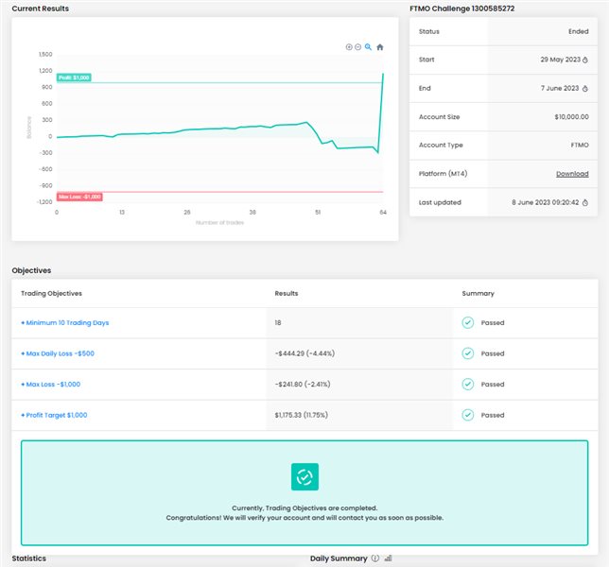Click the green completed badge icon in banner

(x=304, y=476)
